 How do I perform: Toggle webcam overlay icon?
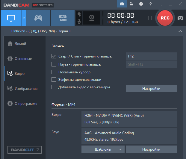point(92,18)
